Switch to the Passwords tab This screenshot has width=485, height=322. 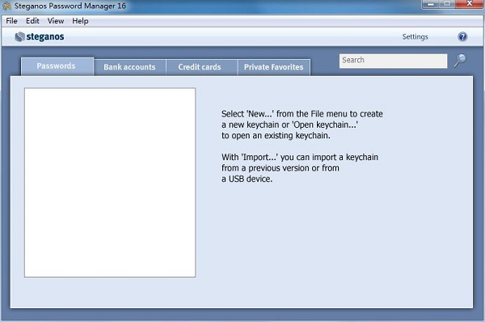57,66
